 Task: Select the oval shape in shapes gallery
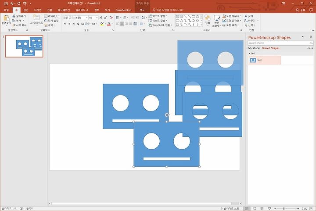click(x=197, y=17)
